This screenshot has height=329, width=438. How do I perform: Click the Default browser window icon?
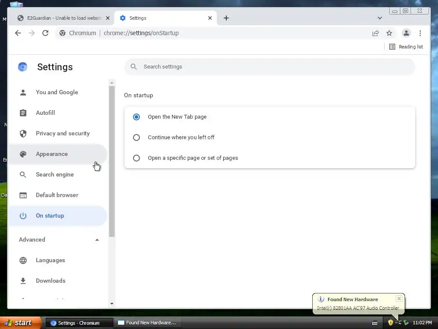23,195
